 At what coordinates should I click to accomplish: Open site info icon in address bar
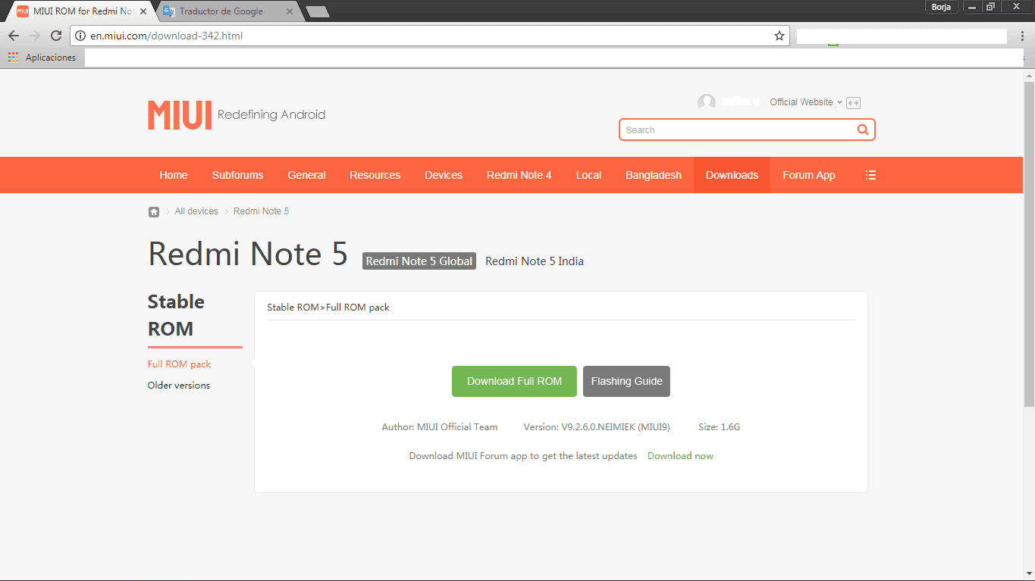[x=80, y=36]
